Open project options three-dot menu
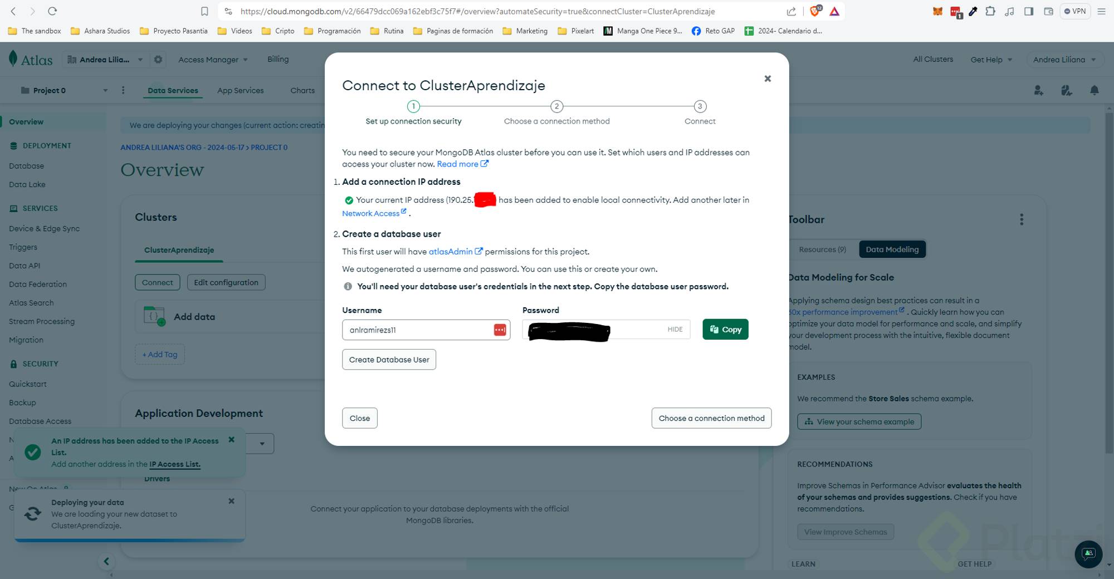Screen dimensions: 1114x579 tap(123, 90)
